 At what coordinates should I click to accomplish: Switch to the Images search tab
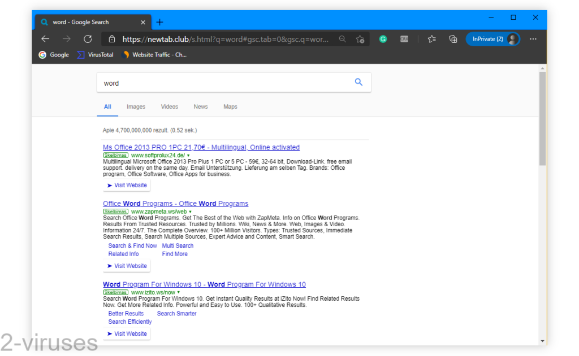point(136,107)
